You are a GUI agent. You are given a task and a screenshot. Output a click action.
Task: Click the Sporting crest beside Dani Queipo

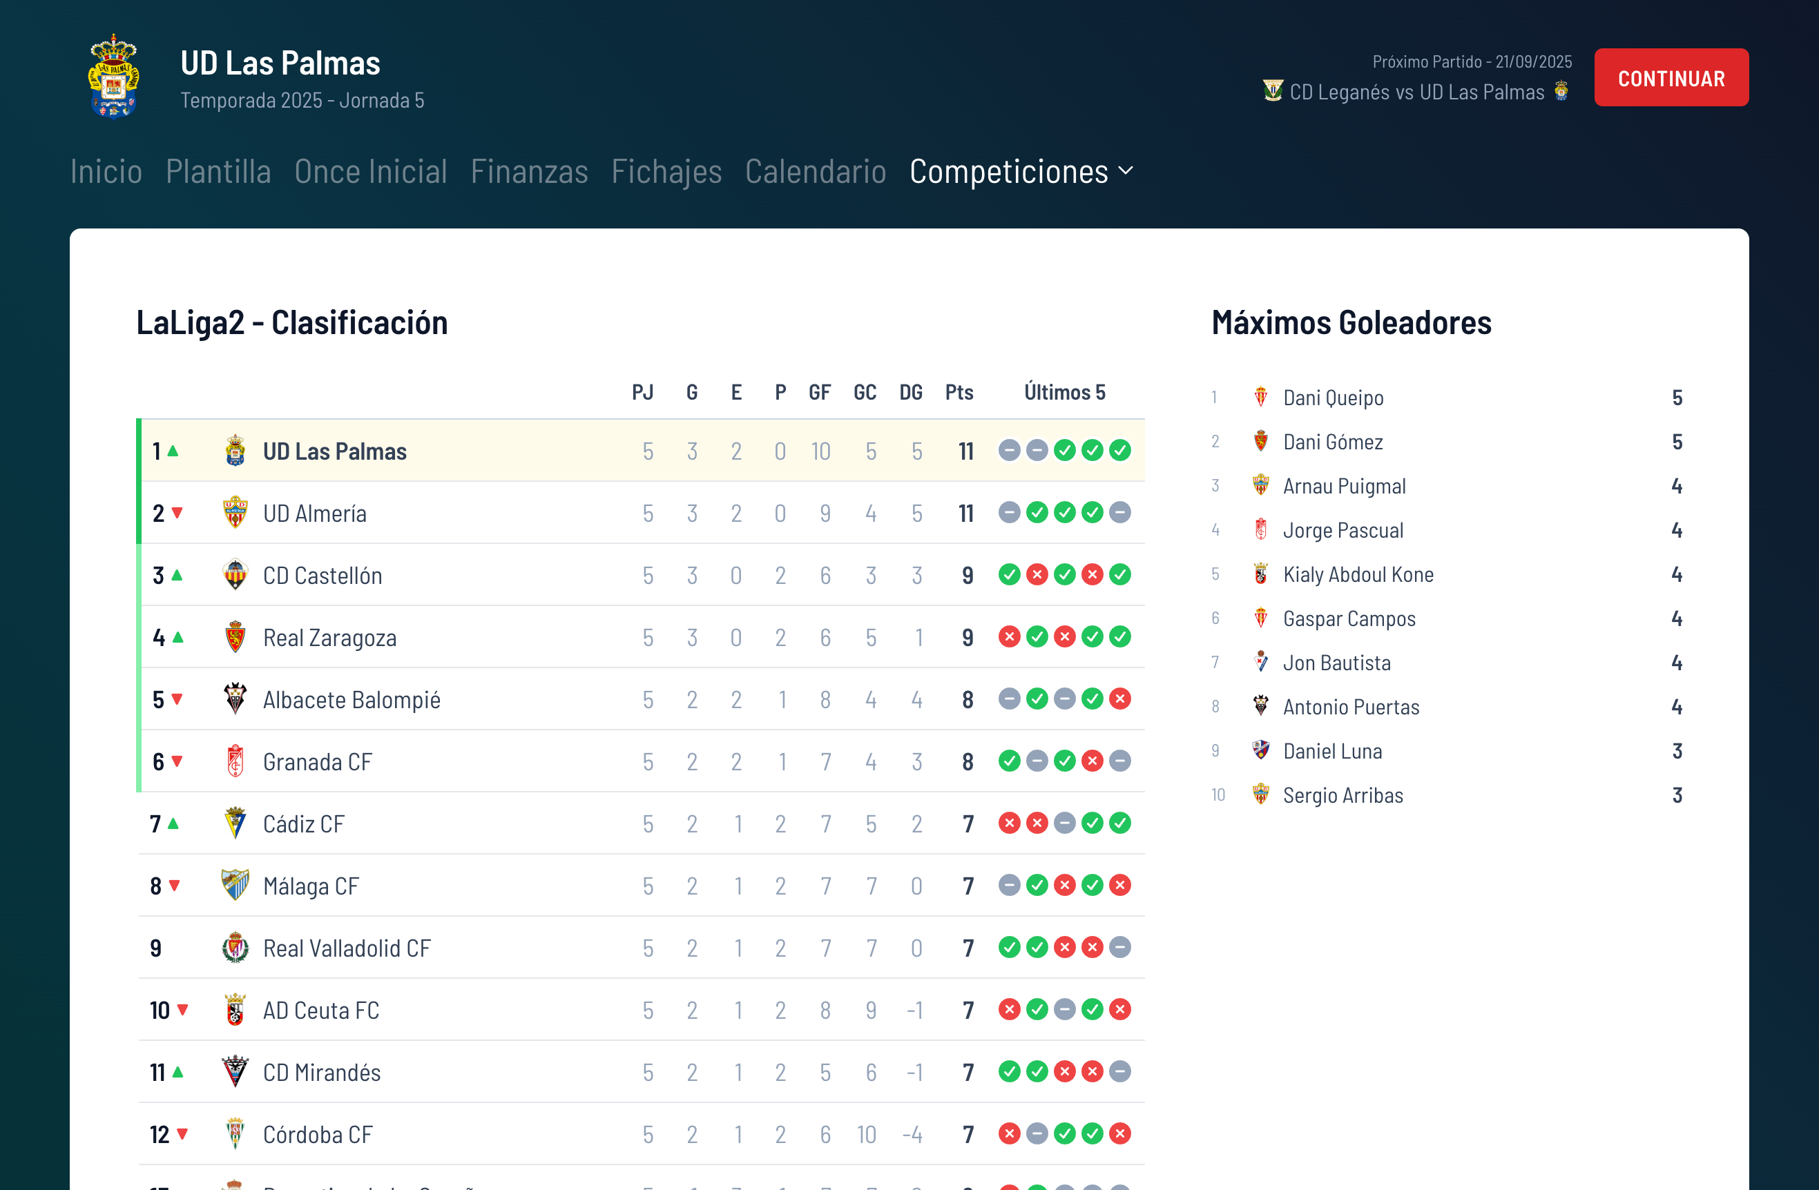click(1260, 397)
